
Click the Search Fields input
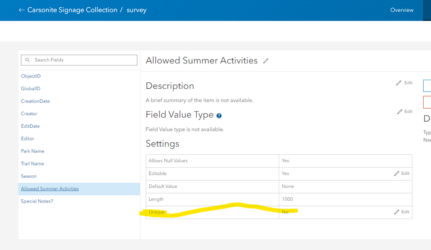tap(82, 60)
